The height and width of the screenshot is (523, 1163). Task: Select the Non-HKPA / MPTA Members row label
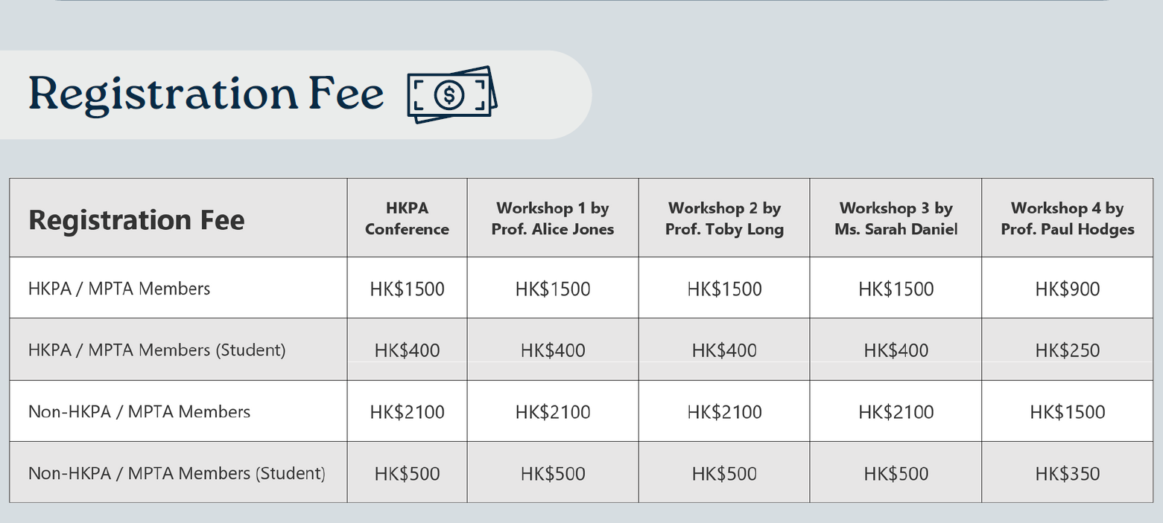(x=139, y=411)
